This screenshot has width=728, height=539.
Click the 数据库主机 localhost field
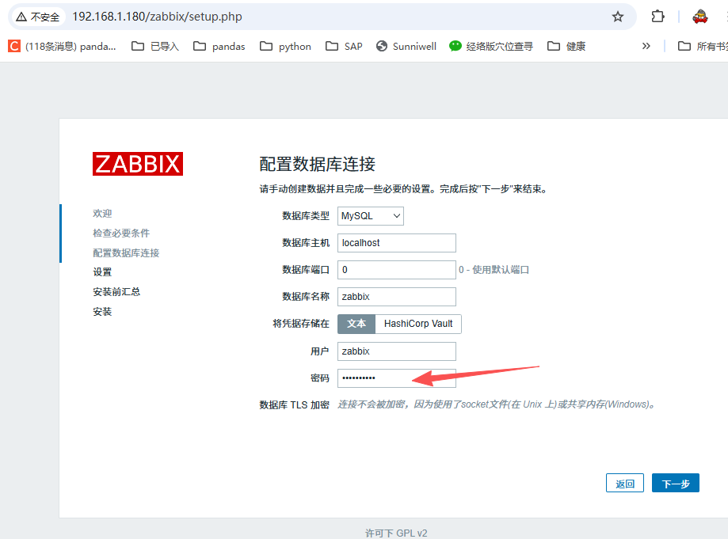pos(397,243)
